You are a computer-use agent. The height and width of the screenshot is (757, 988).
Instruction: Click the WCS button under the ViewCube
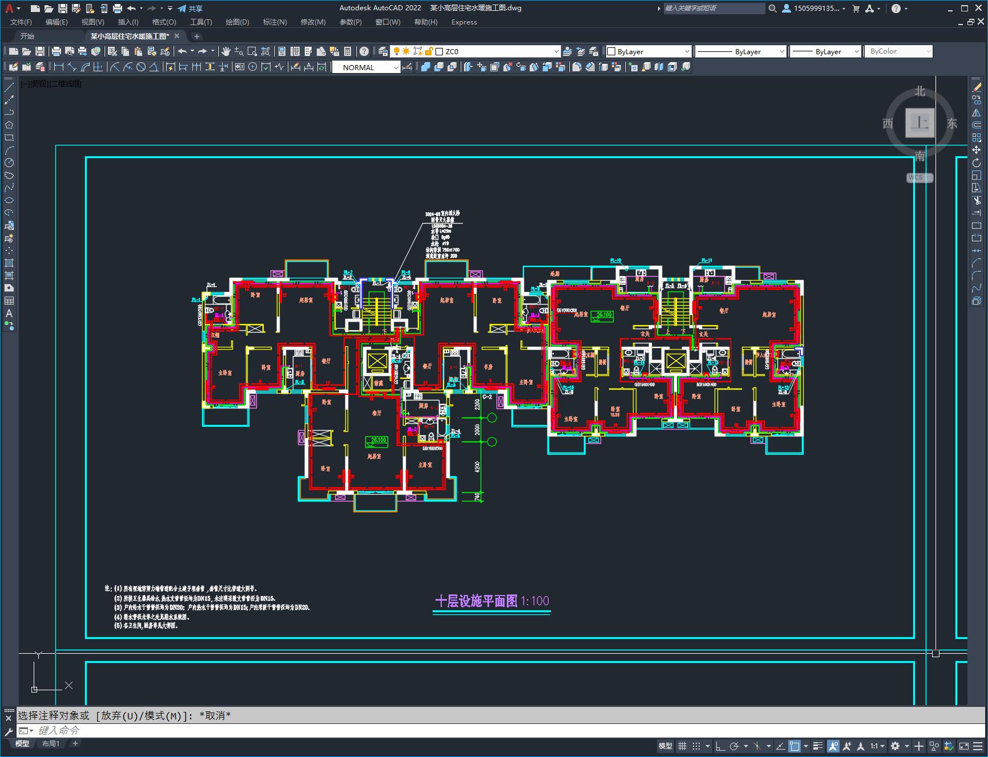(x=919, y=177)
